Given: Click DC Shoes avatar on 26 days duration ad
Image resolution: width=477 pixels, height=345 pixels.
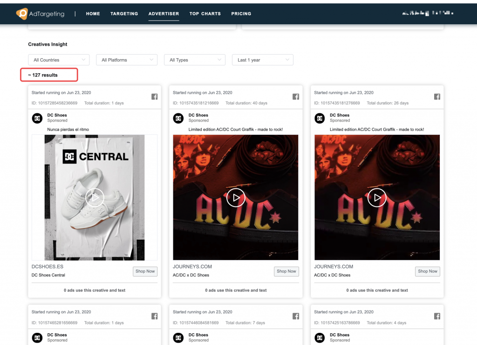Looking at the screenshot, I should (320, 118).
